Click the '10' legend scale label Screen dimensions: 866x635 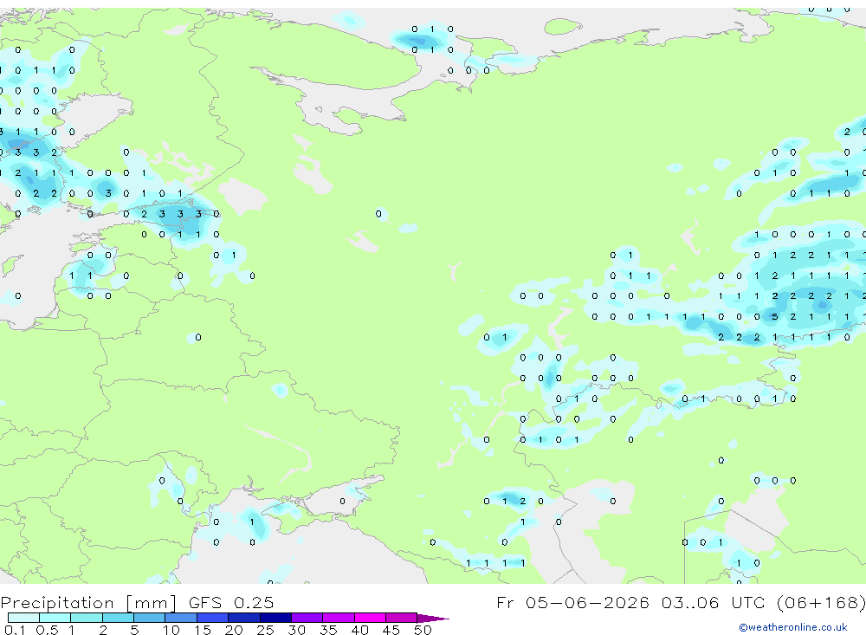pos(171,630)
